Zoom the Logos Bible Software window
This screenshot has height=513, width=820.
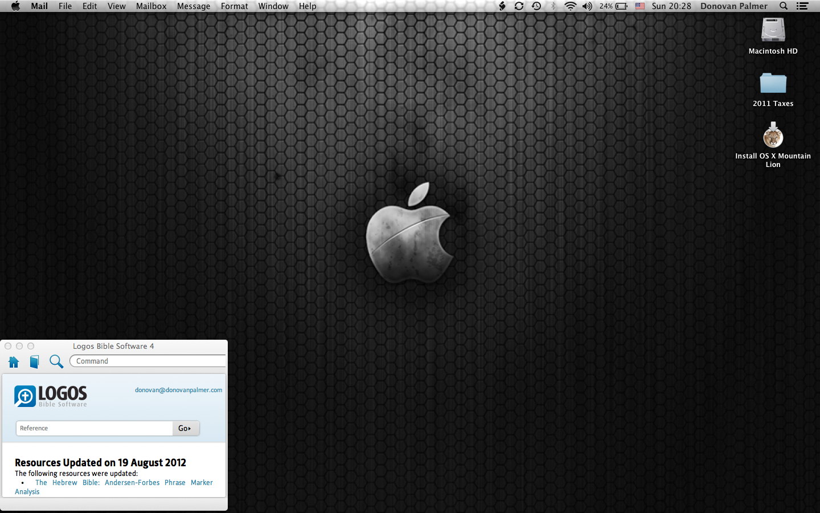tap(31, 346)
